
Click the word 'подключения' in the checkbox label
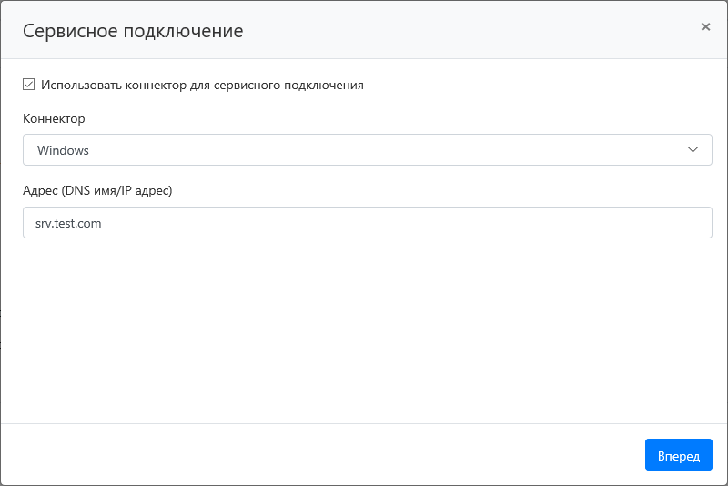coord(325,85)
